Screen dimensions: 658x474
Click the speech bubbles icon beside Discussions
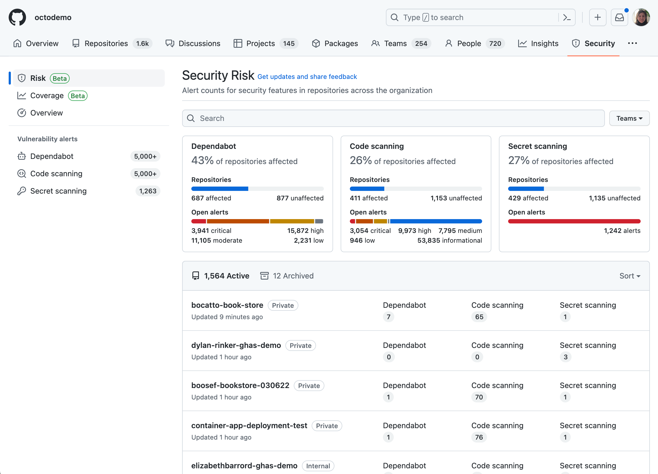coord(170,43)
